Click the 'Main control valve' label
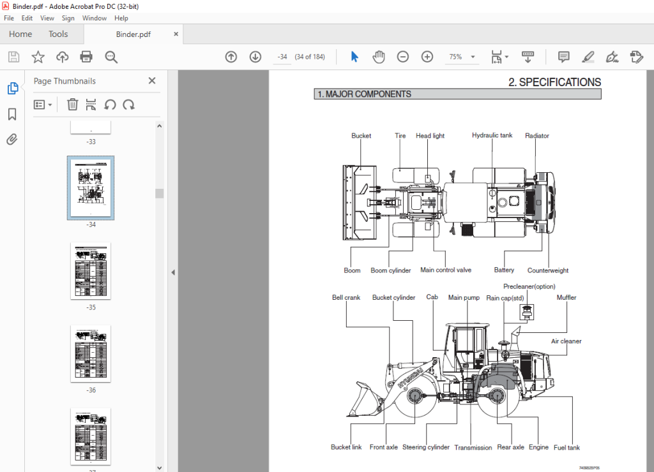Viewport: 654px width, 472px height. (446, 270)
